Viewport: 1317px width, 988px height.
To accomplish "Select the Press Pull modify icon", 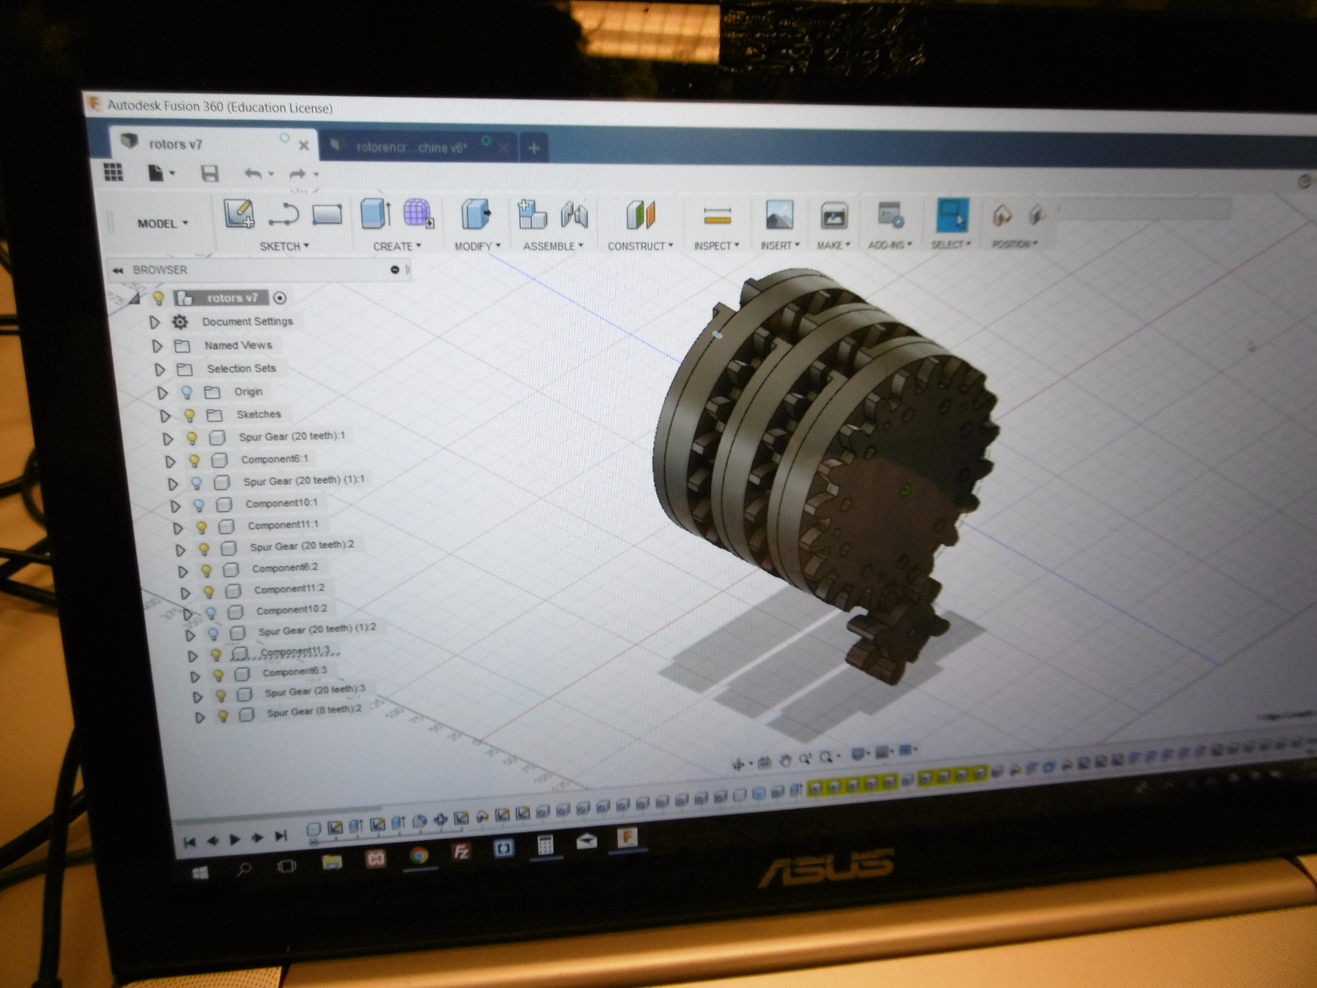I will (476, 214).
